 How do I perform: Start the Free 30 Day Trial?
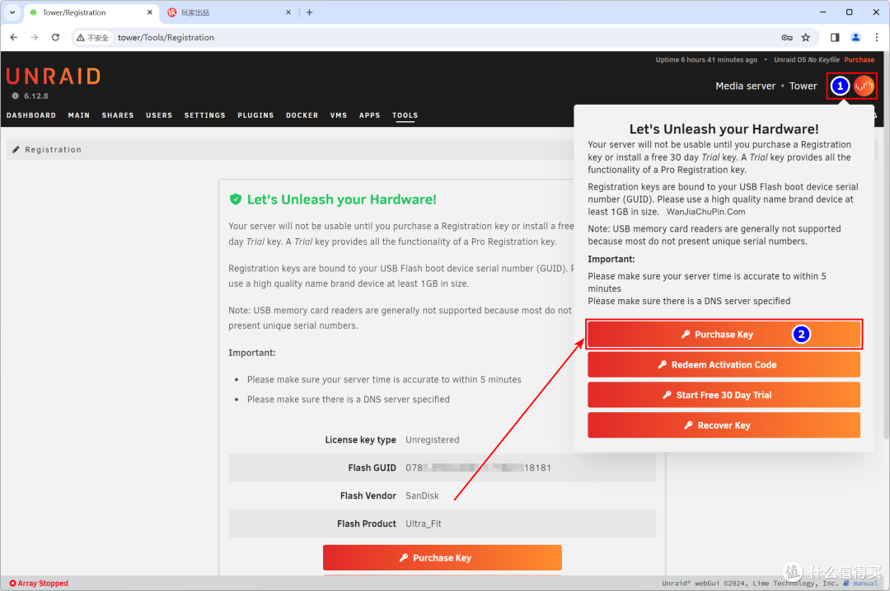tap(724, 395)
